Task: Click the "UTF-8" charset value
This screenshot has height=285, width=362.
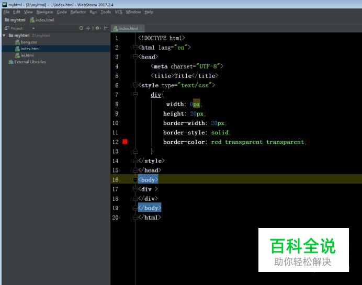Action: [x=208, y=66]
